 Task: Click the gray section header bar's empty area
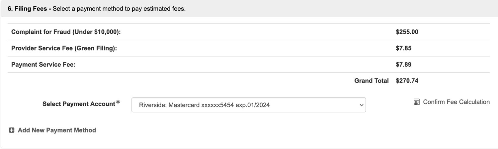[332, 9]
